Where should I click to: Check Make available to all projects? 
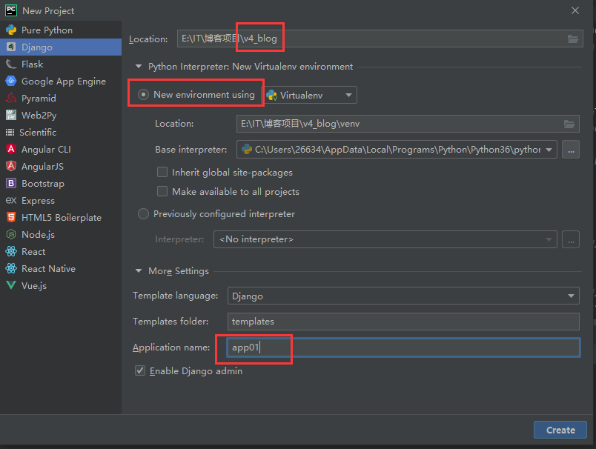point(162,191)
